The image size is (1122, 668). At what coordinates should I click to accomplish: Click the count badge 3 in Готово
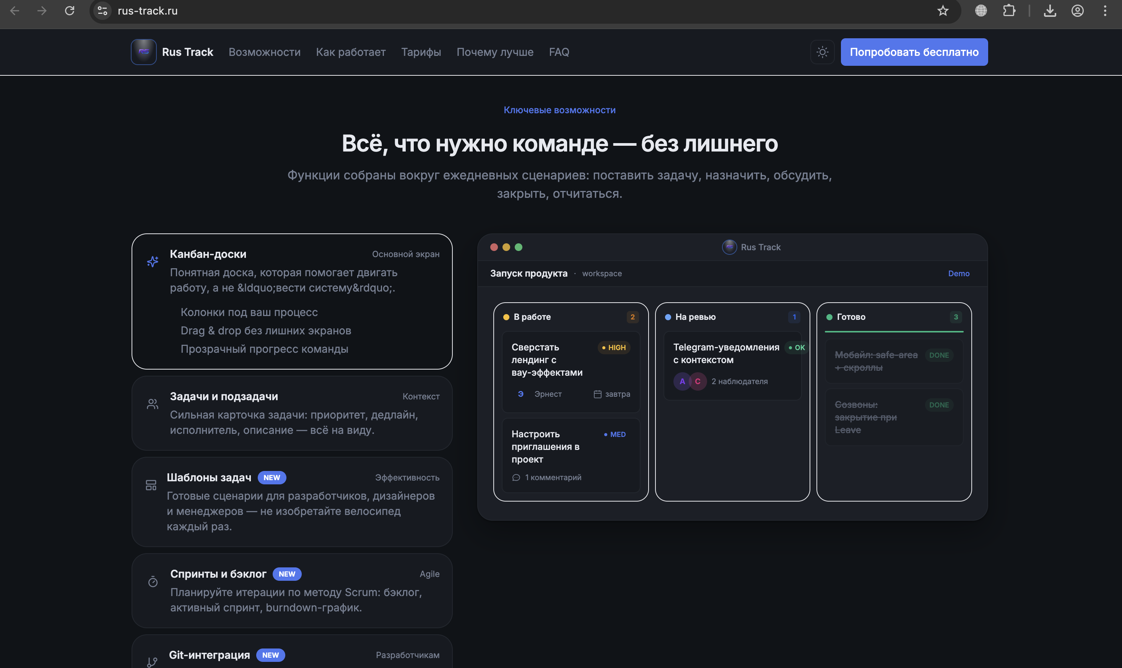point(956,317)
